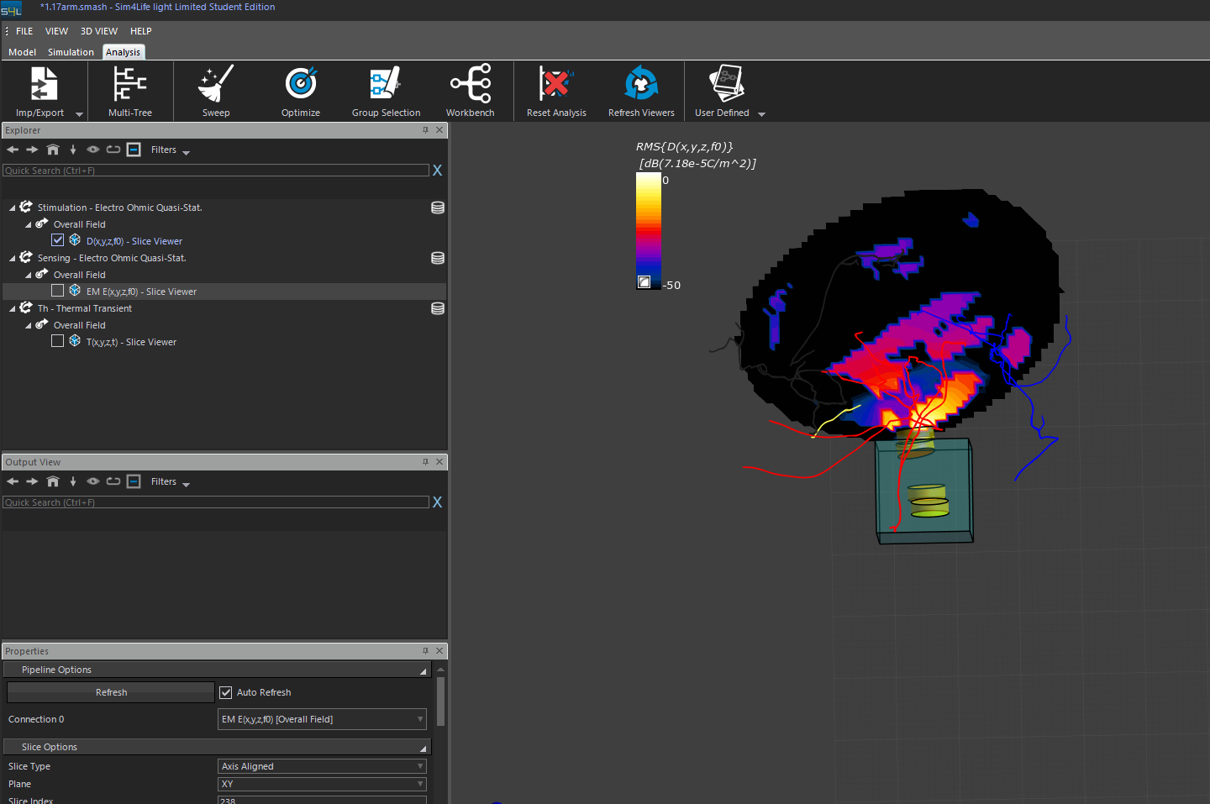The height and width of the screenshot is (804, 1210).
Task: Click link icon in Output View toolbar
Action: click(x=113, y=481)
